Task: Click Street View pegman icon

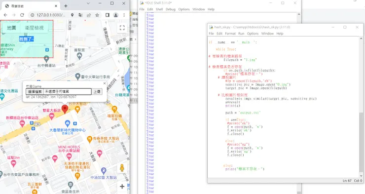Action: [x=122, y=168]
